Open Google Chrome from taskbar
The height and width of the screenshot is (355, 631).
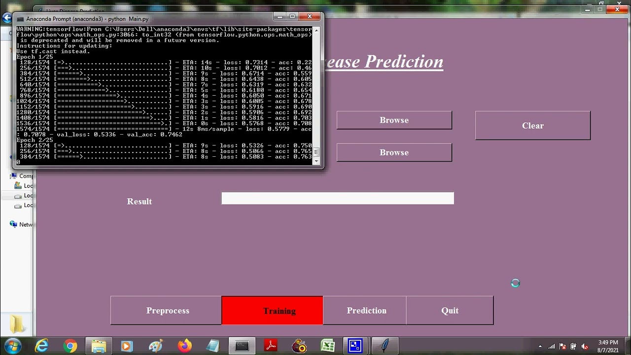coord(70,346)
